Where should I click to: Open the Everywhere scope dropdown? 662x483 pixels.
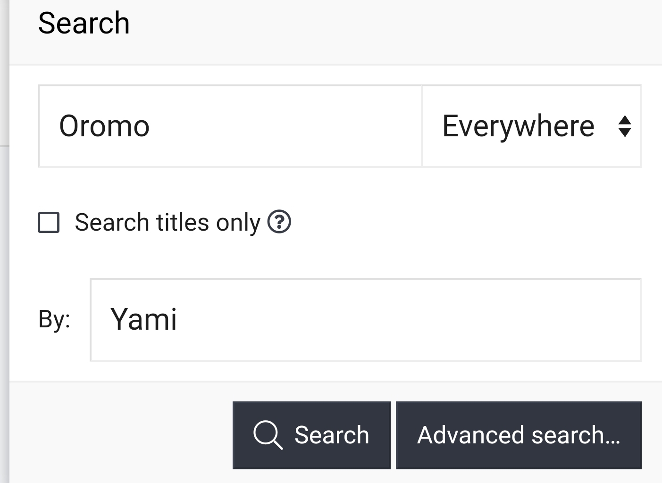pyautogui.click(x=531, y=126)
